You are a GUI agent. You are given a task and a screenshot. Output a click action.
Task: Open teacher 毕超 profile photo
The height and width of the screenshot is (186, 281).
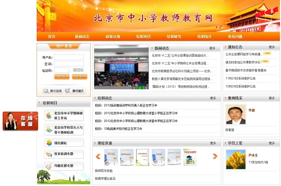tap(235, 115)
